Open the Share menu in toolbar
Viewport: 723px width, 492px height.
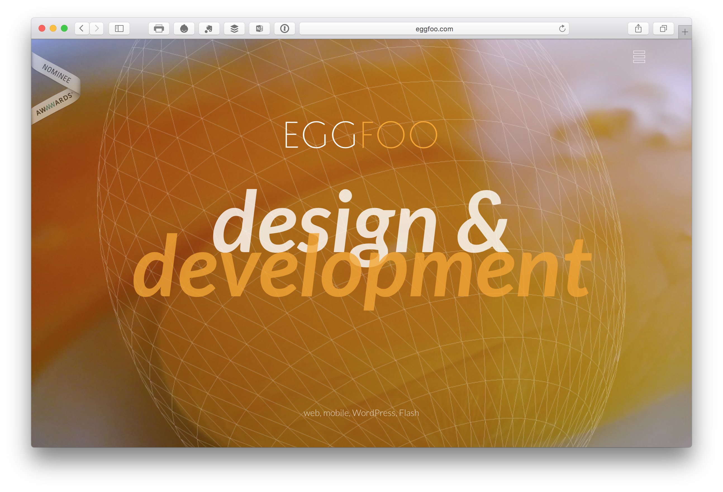pos(638,29)
